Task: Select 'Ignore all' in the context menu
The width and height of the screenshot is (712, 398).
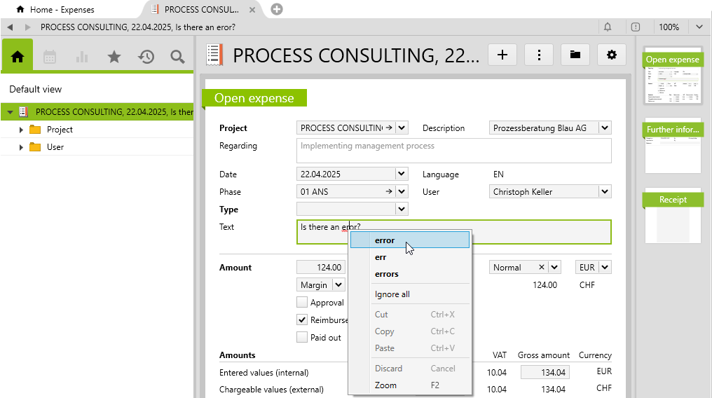Action: 392,294
